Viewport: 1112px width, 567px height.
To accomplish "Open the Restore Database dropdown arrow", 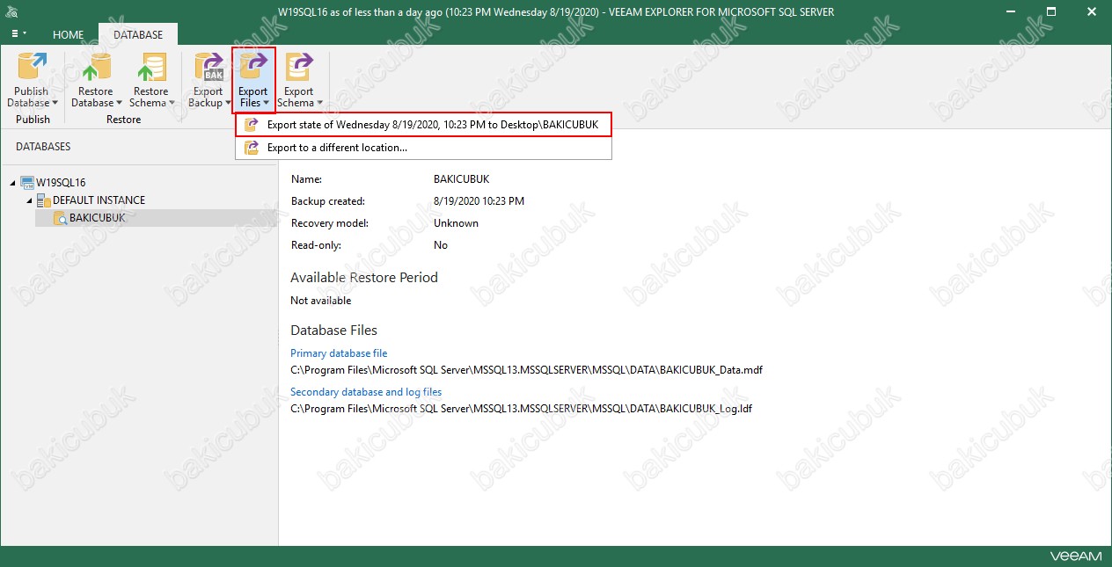I will [x=120, y=104].
